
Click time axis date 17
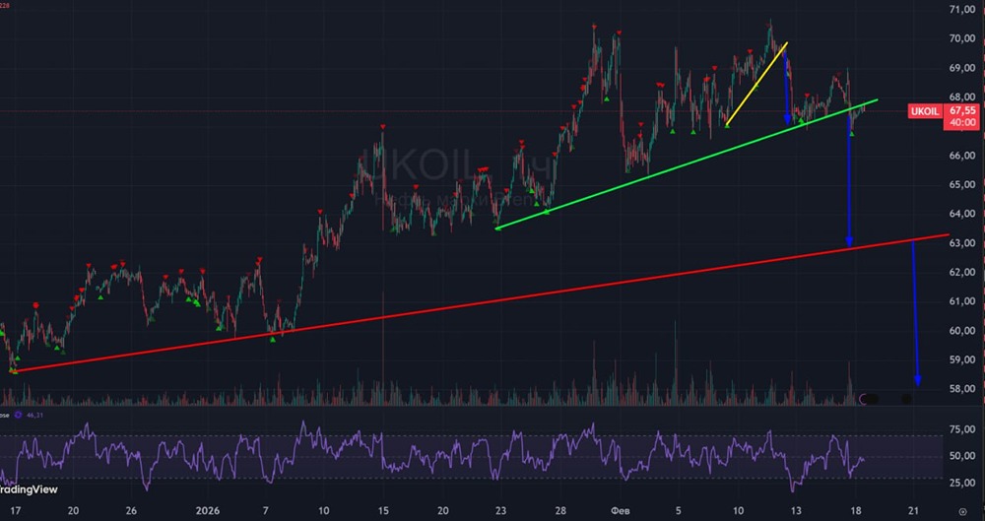click(16, 511)
